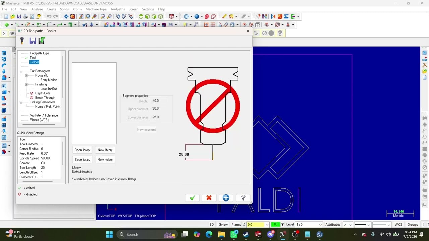Open the Xform menu
The width and height of the screenshot is (429, 241).
77,9
